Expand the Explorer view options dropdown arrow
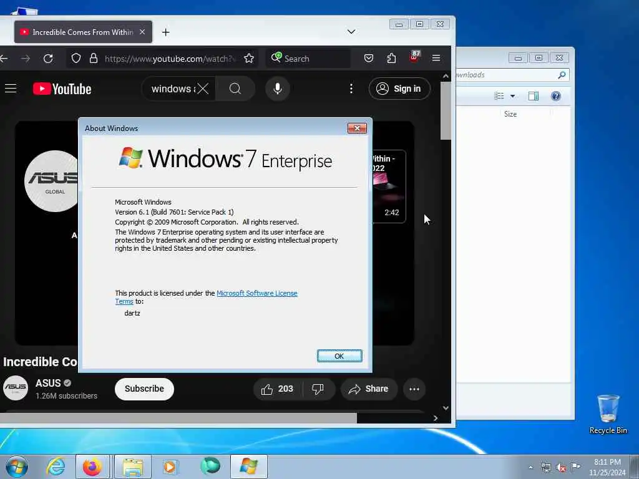This screenshot has height=479, width=639. point(513,96)
